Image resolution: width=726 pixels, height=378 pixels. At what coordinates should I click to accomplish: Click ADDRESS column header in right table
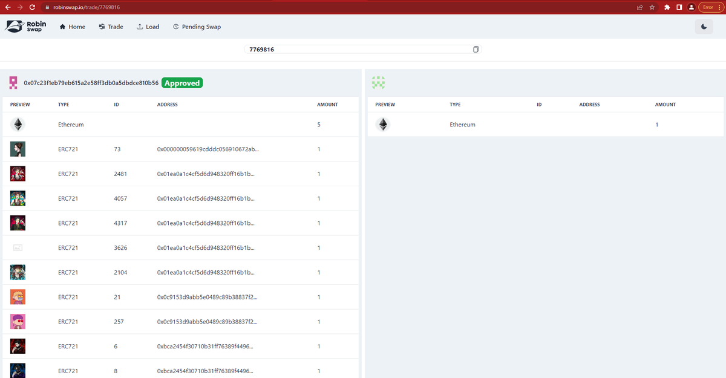tap(589, 105)
